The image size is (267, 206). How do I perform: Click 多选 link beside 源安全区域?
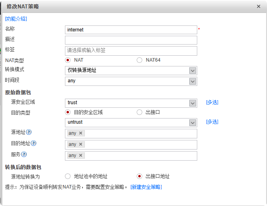tap(212, 103)
